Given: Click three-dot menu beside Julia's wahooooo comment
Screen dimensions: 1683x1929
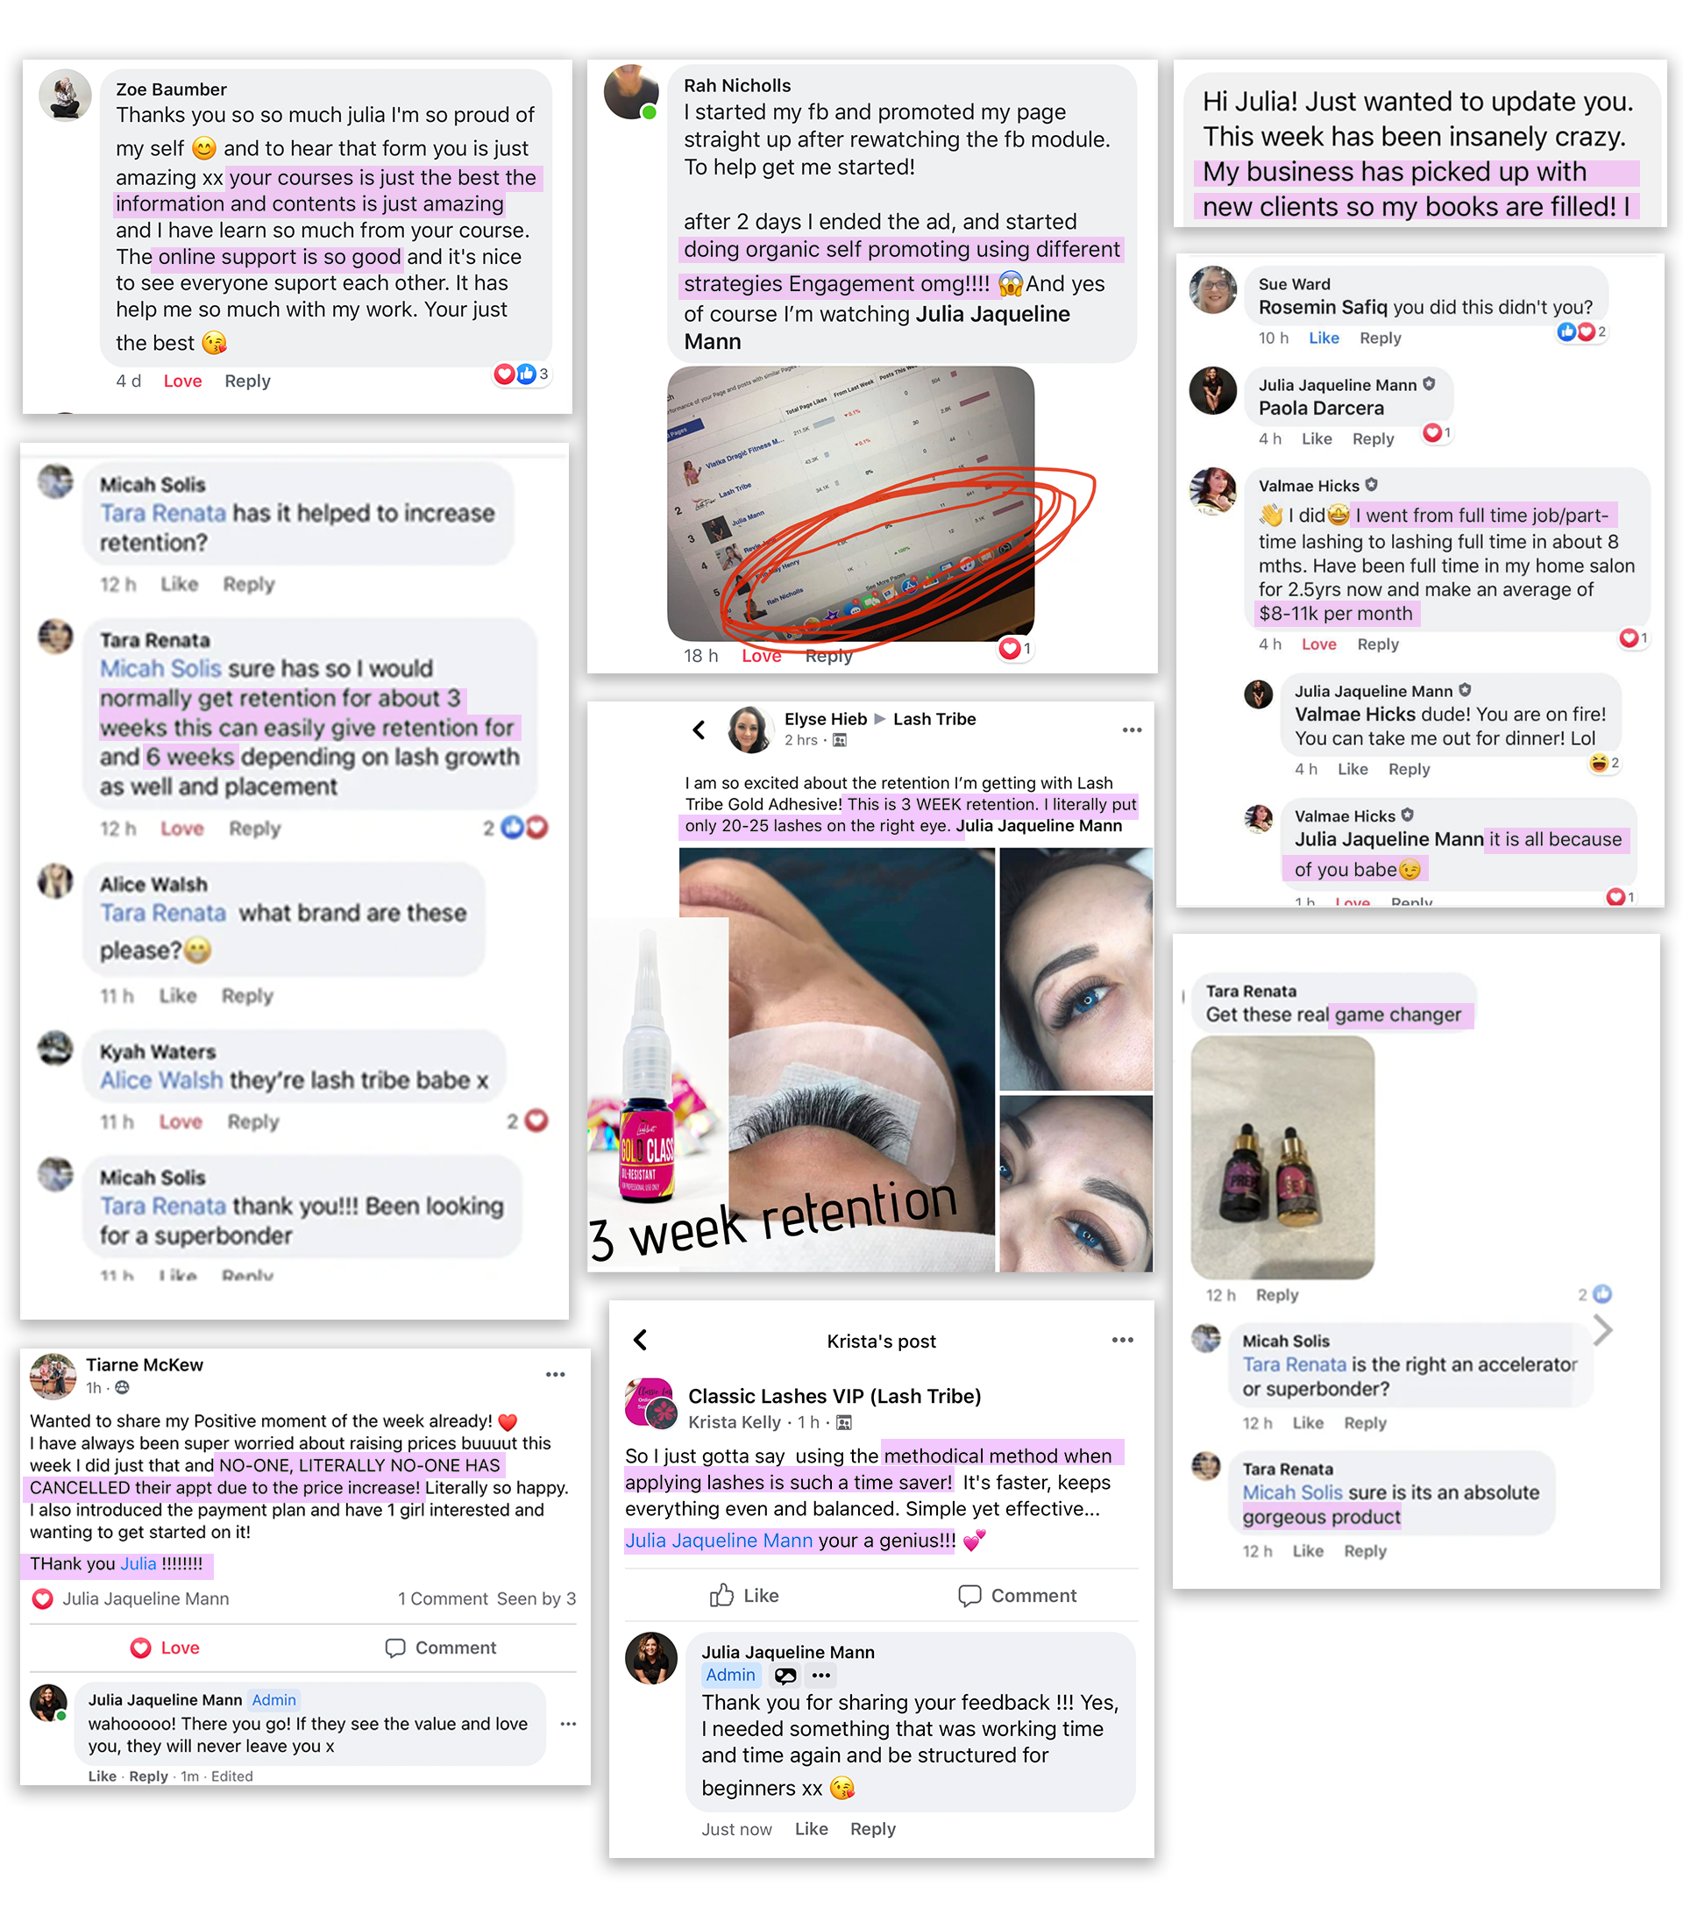Looking at the screenshot, I should tap(568, 1723).
